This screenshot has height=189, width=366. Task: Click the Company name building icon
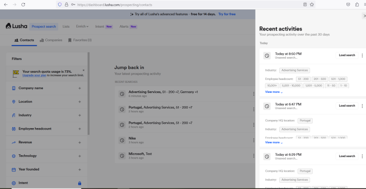coord(14,88)
